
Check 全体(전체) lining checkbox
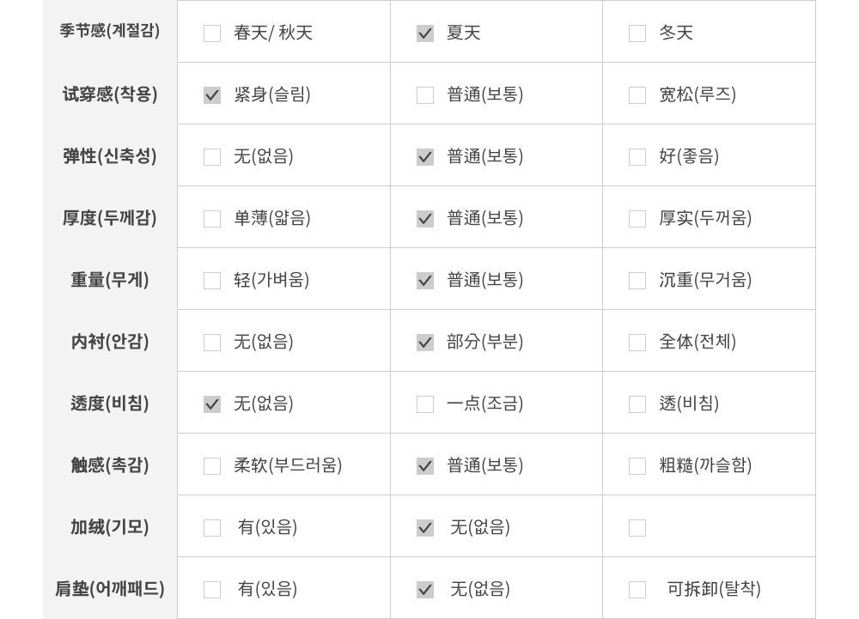pos(637,343)
